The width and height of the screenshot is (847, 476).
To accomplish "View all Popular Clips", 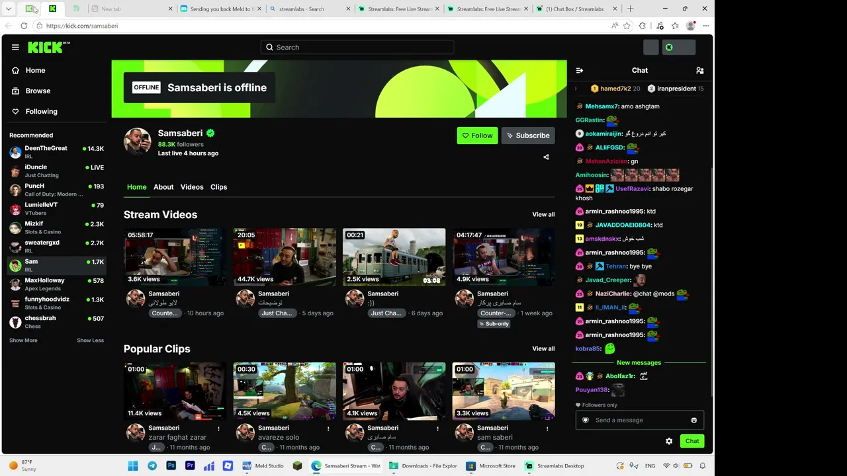I will 543,349.
